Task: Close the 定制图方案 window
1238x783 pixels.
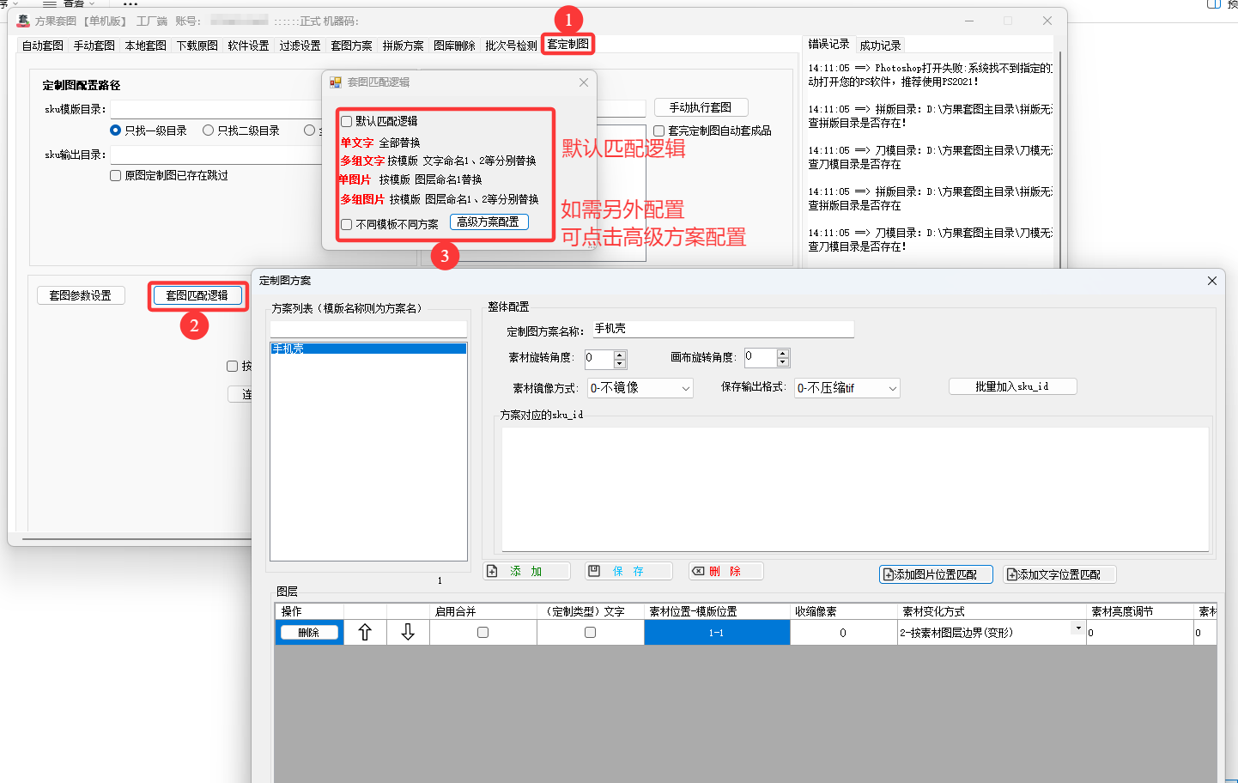Action: point(1211,281)
